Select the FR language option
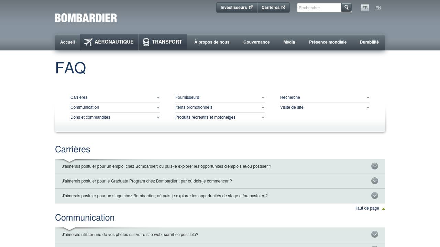This screenshot has width=440, height=247. (x=365, y=8)
